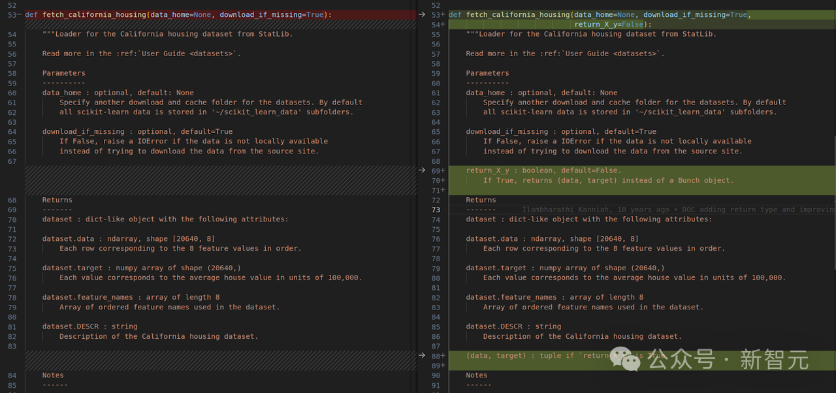Click line number 73 in the modified editor

[436, 210]
